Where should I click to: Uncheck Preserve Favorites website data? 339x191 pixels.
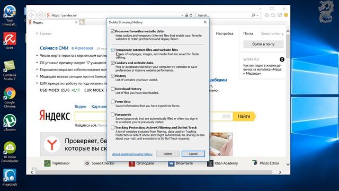pos(113,31)
